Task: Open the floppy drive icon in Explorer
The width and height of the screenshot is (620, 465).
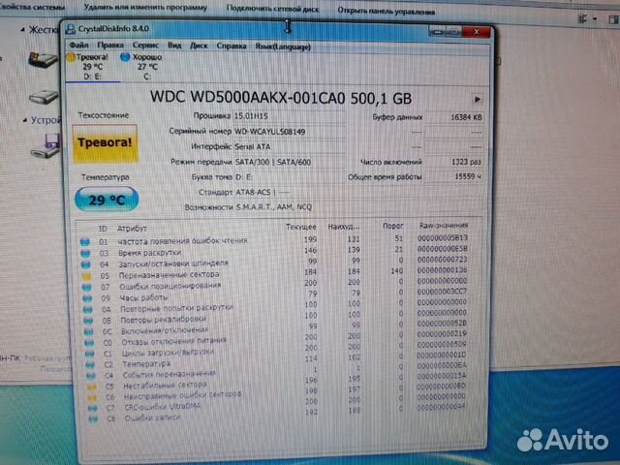Action: tap(46, 146)
